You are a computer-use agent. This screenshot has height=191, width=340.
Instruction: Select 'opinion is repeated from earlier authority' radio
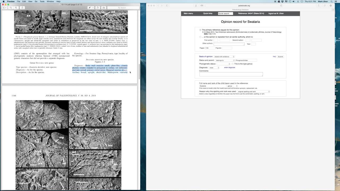click(200, 37)
